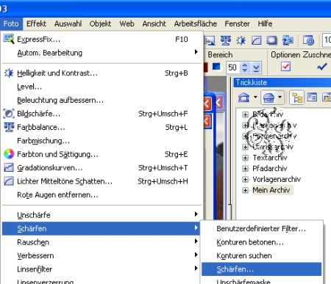The width and height of the screenshot is (331, 284).
Task: Open the Ansicht menu
Action: [x=154, y=23]
